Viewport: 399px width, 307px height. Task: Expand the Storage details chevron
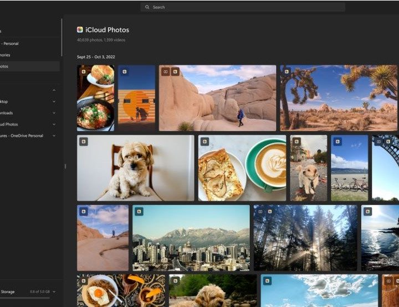coord(54,292)
